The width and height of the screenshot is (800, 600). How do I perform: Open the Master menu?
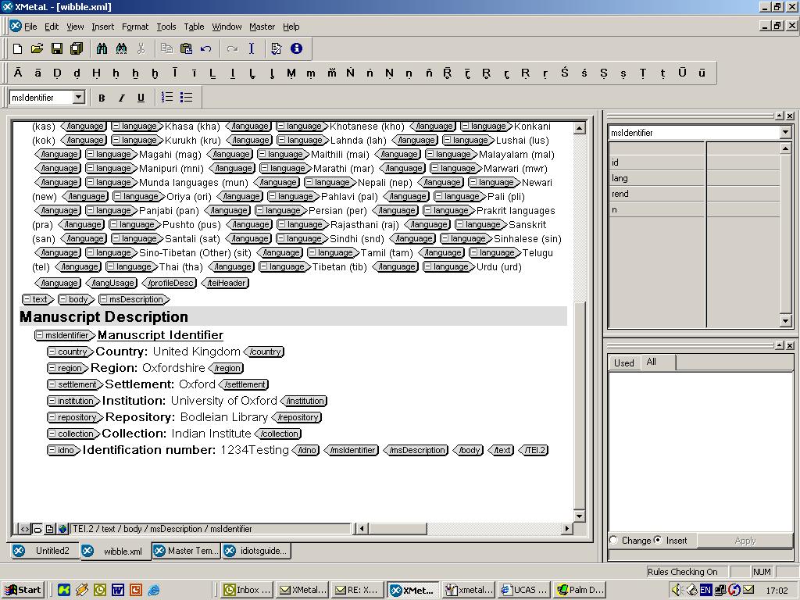[262, 27]
